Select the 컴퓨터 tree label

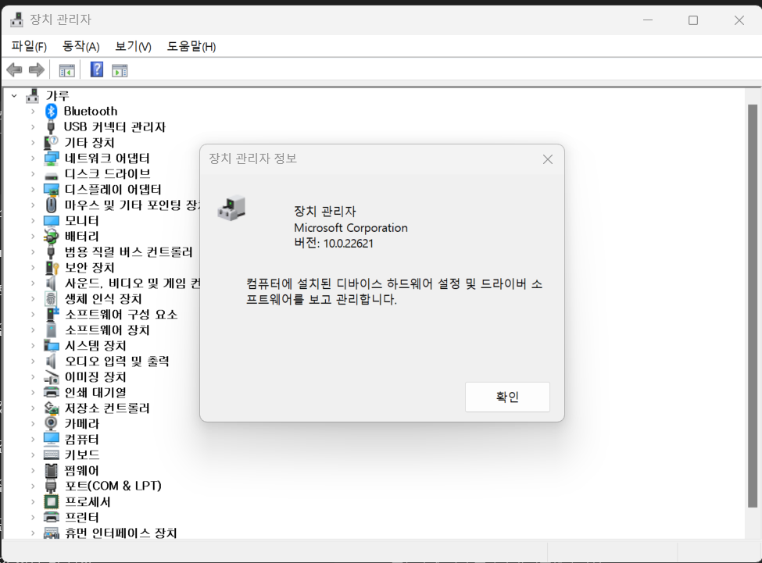tap(81, 440)
